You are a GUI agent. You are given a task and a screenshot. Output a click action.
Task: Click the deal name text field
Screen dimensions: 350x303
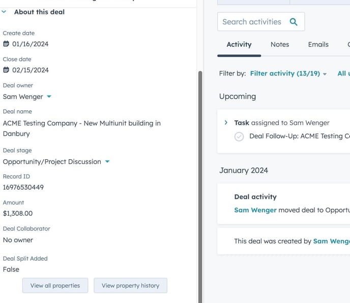tap(81, 128)
